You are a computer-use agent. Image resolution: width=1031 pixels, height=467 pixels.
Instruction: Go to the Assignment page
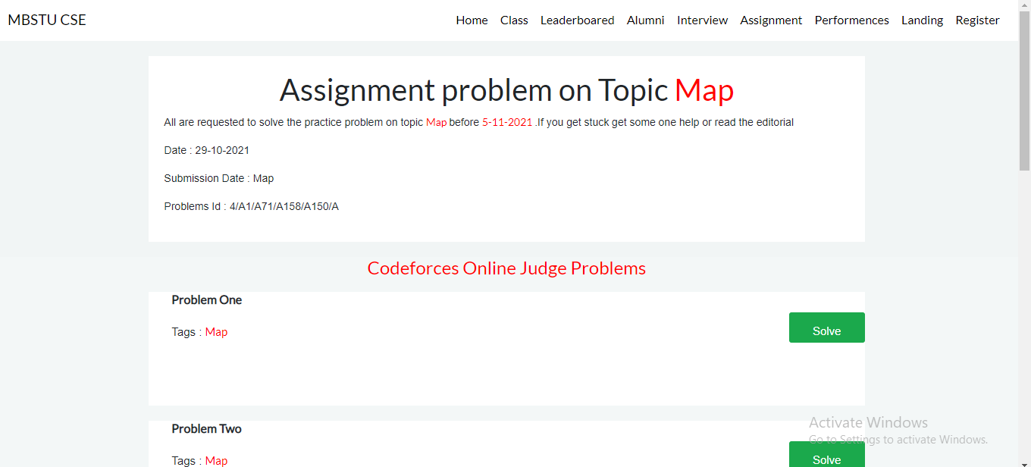tap(771, 20)
